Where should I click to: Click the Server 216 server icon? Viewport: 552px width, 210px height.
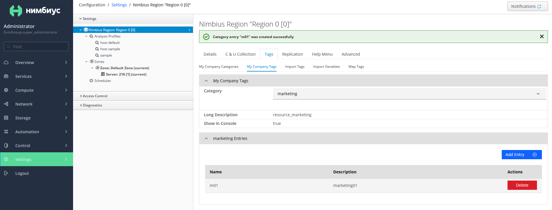pos(103,74)
